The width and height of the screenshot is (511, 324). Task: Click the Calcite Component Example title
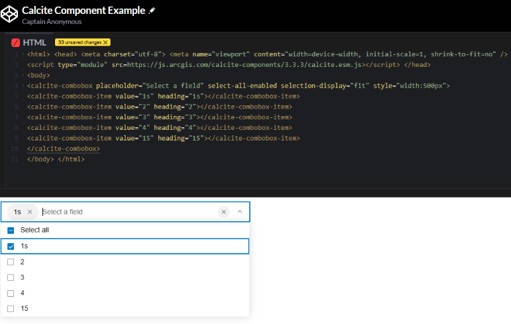pyautogui.click(x=84, y=11)
